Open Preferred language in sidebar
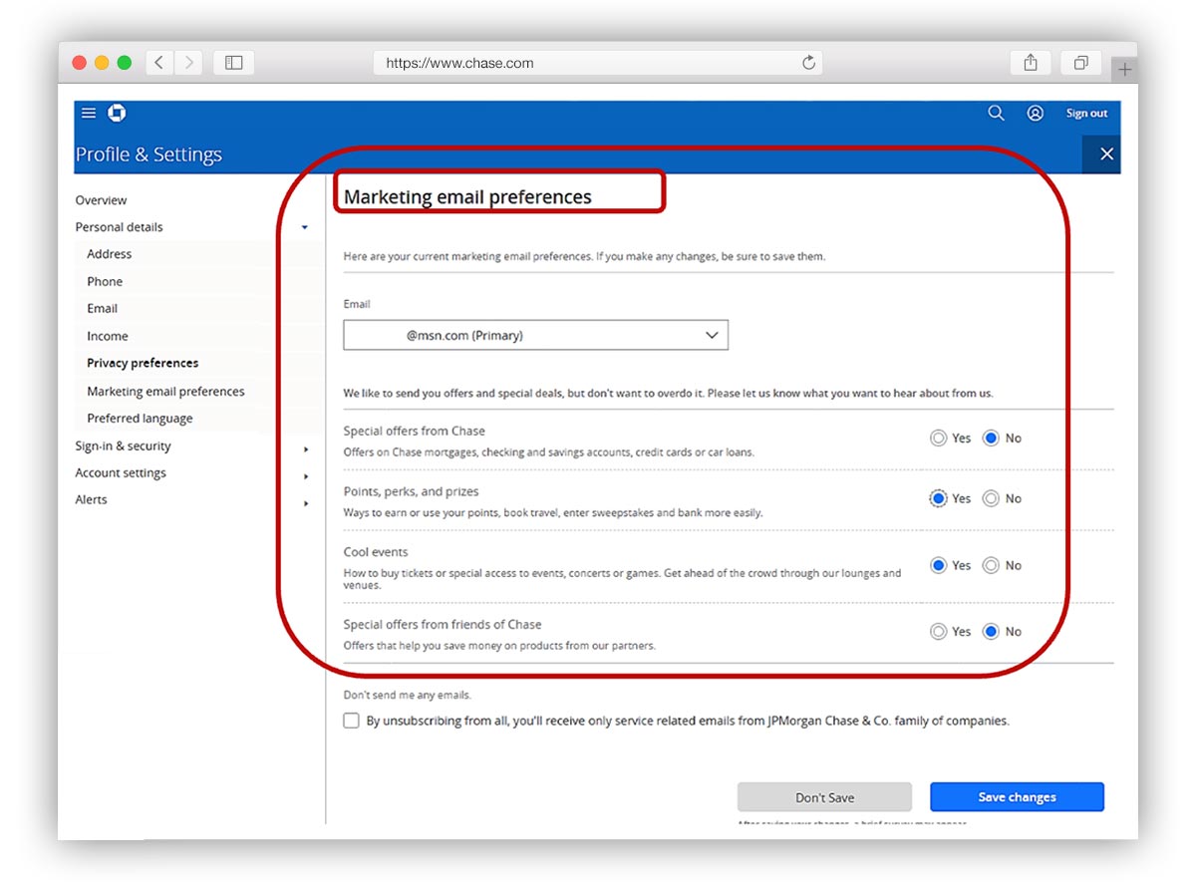The width and height of the screenshot is (1196, 885). 140,419
